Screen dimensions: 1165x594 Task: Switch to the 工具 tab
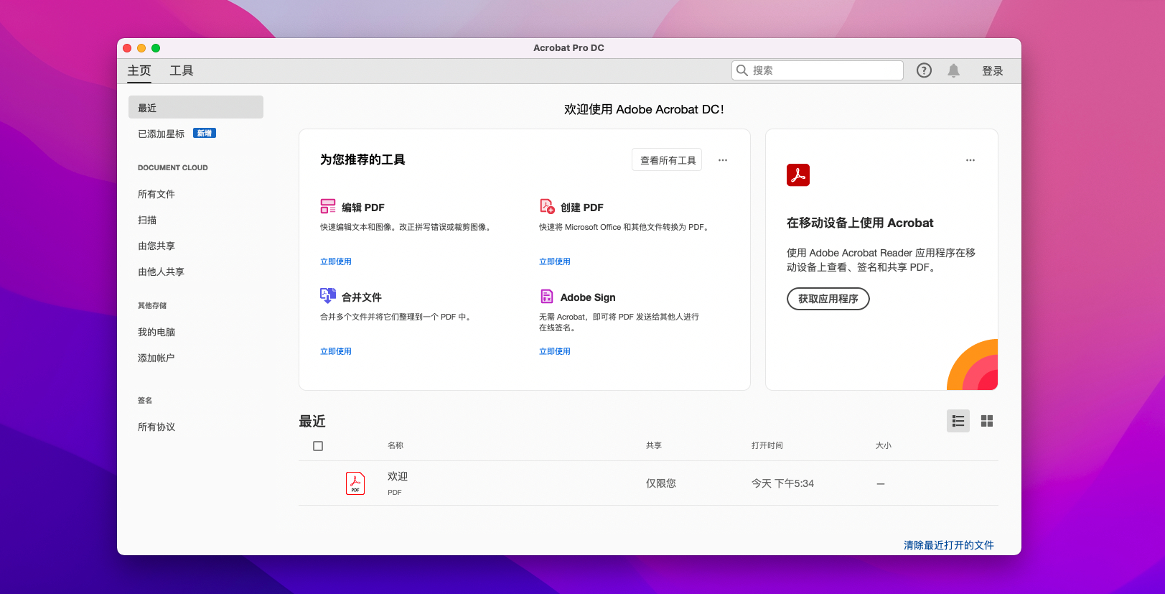click(181, 70)
